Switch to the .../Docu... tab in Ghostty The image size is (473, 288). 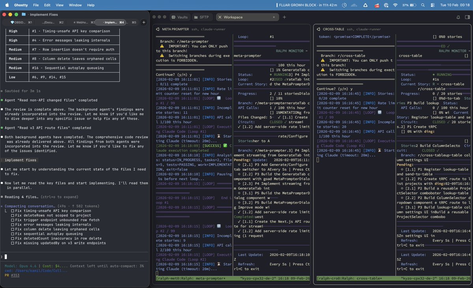click(x=51, y=22)
